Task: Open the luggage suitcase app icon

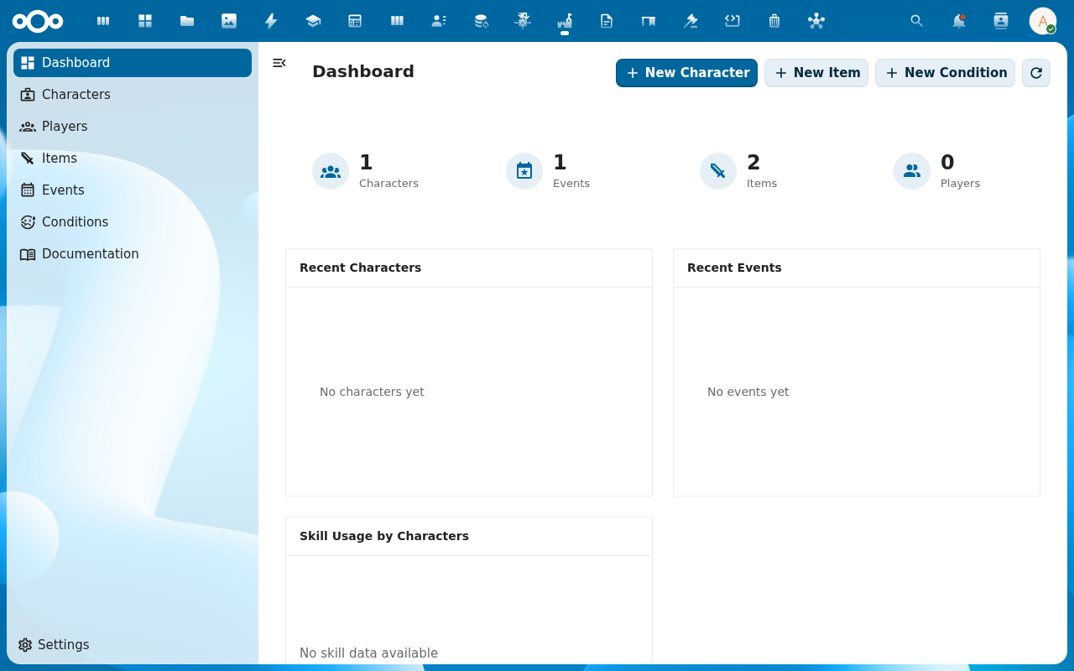Action: coord(774,21)
